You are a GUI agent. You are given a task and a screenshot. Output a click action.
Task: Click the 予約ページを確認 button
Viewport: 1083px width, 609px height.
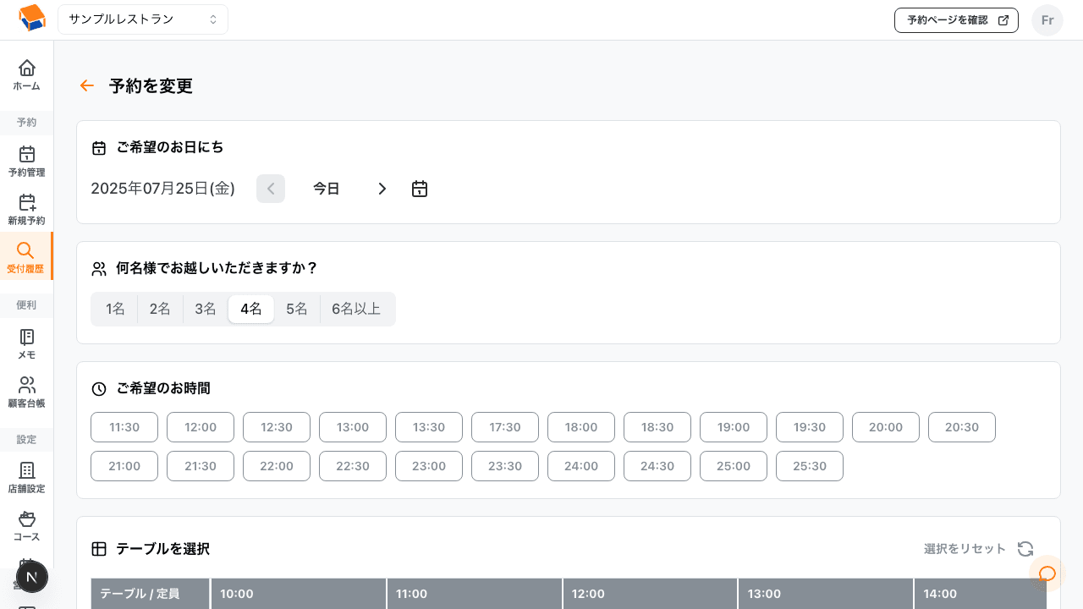(956, 20)
